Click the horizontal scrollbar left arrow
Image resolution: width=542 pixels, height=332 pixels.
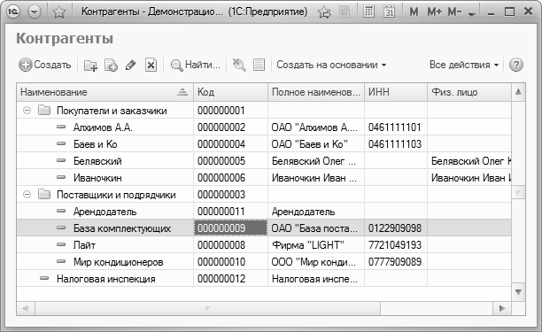(25, 308)
